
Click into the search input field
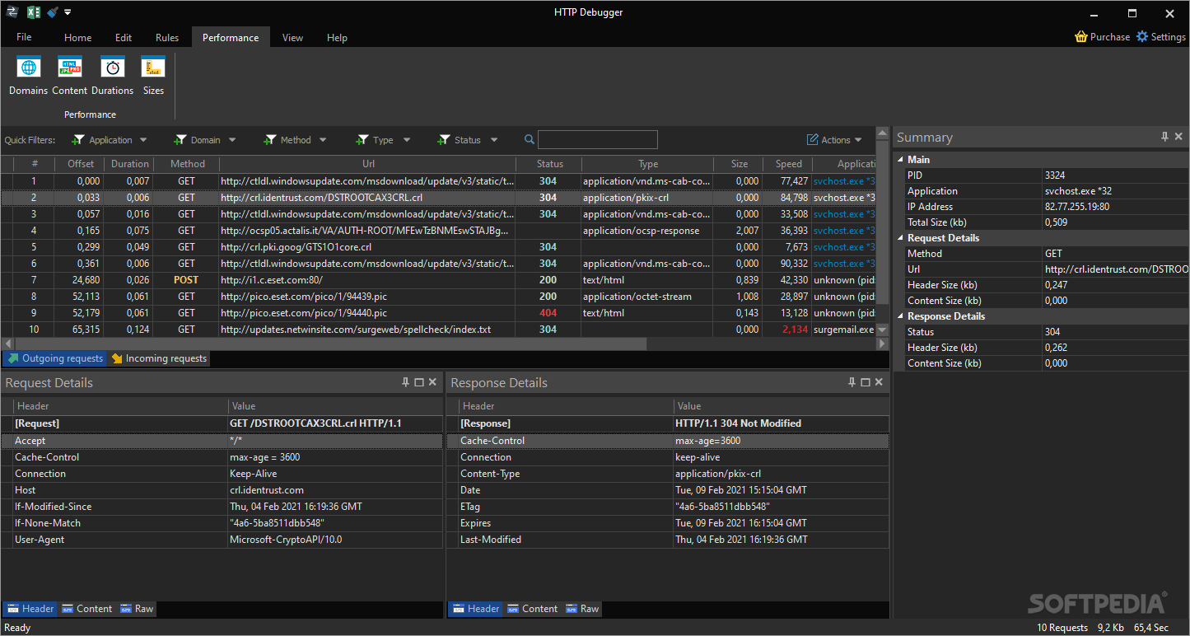pyautogui.click(x=598, y=140)
